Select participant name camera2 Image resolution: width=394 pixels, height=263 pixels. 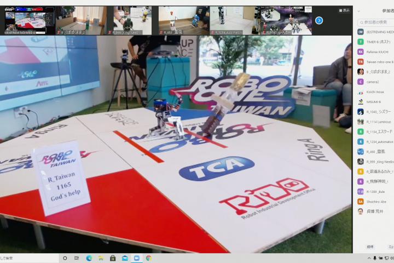pyautogui.click(x=373, y=82)
